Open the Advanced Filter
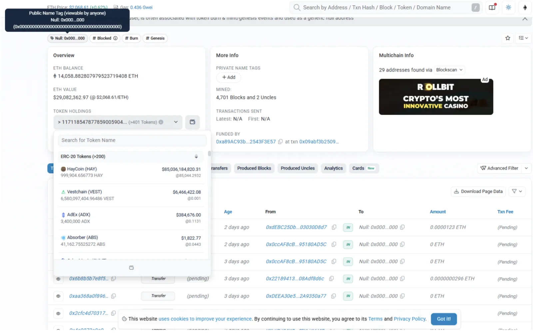Viewport: 533px width, 334px height. [x=499, y=168]
